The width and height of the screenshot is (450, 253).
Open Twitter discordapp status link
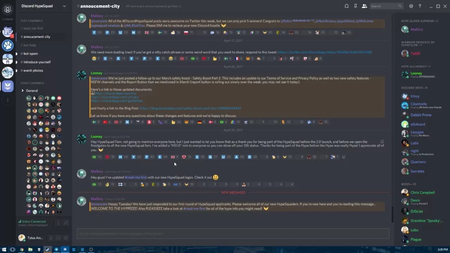coord(324,52)
